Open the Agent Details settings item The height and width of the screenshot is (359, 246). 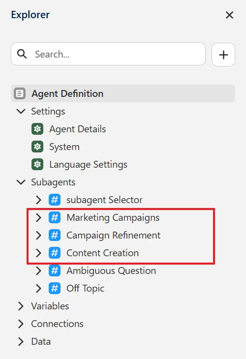tap(77, 129)
